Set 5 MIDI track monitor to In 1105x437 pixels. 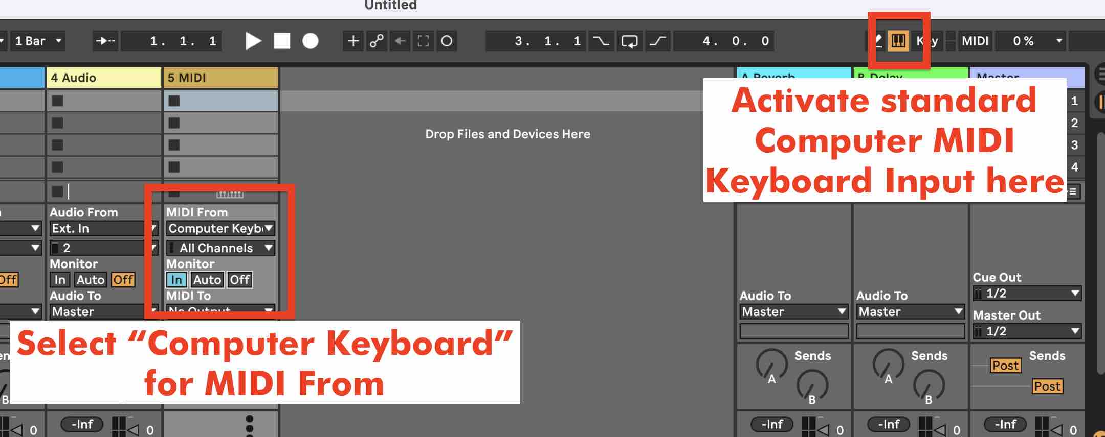point(176,280)
